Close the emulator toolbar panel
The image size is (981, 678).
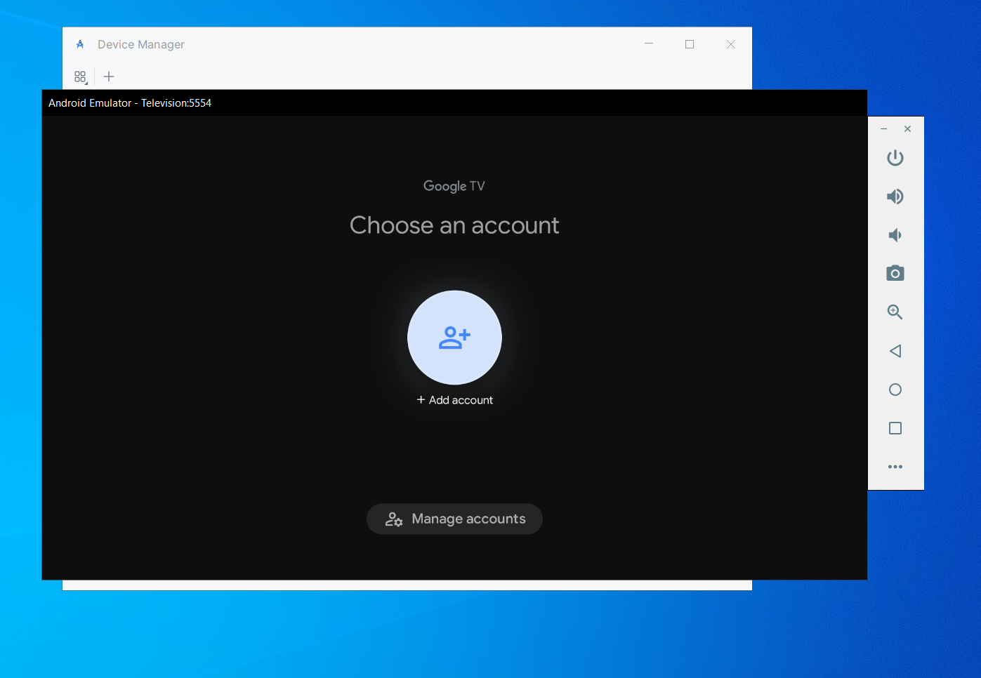[907, 129]
